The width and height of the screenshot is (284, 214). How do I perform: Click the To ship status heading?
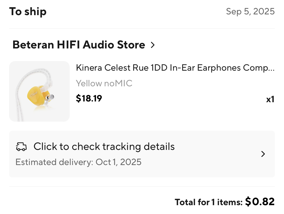click(x=28, y=12)
